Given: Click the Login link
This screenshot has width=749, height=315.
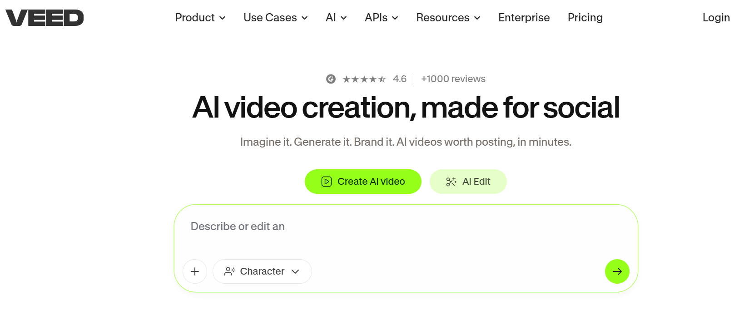Looking at the screenshot, I should coord(716,18).
